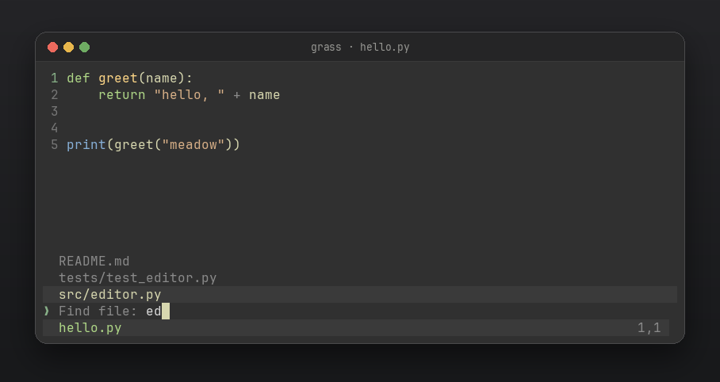
Task: Open the highlighted src/editor.py result
Action: [360, 294]
